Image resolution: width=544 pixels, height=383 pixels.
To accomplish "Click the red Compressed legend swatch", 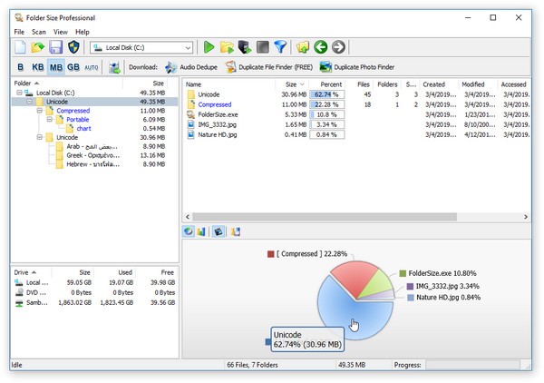I will [x=270, y=254].
